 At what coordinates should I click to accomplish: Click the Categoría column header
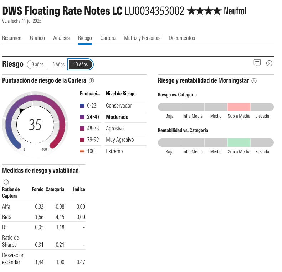point(55,189)
